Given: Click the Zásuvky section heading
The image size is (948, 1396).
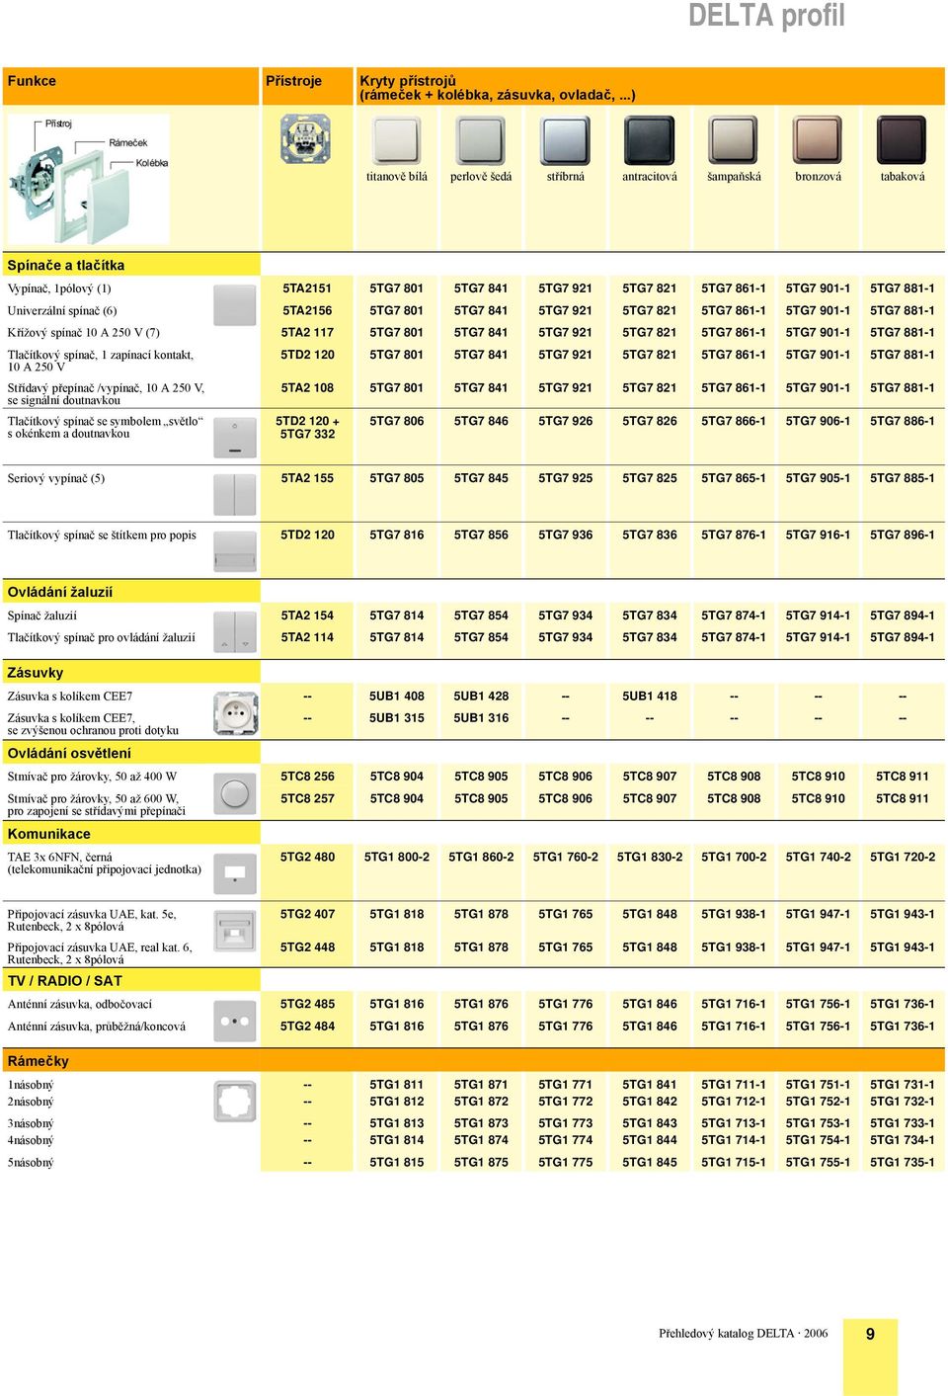Looking at the screenshot, I should (36, 672).
